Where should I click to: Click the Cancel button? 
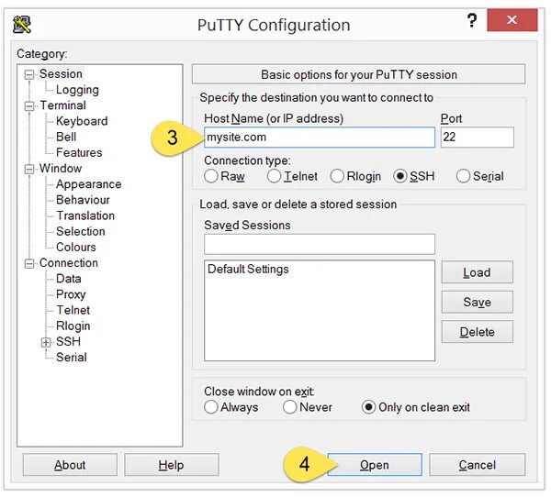(x=478, y=465)
